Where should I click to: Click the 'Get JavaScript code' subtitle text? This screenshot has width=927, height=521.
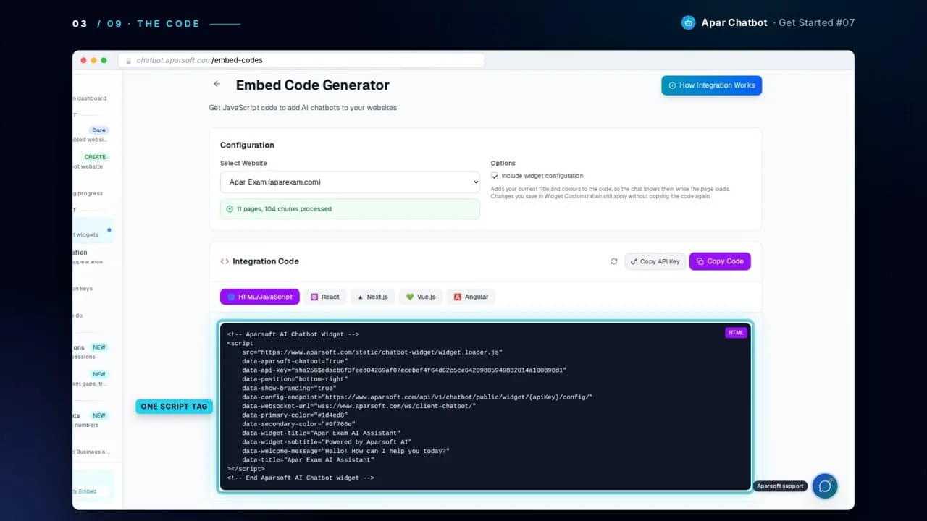point(303,108)
